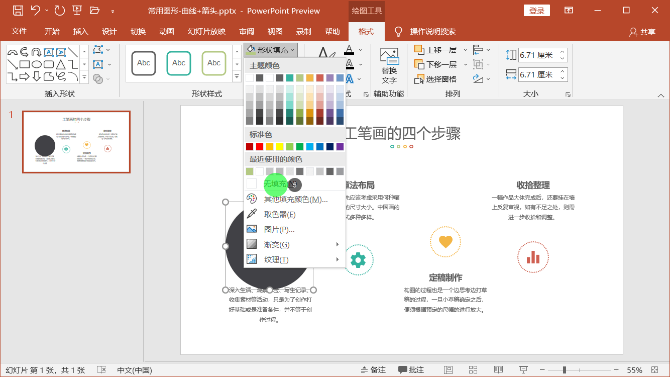Image resolution: width=670 pixels, height=377 pixels.
Task: Select the oval shape in shapes gallery
Action: pyautogui.click(x=37, y=64)
